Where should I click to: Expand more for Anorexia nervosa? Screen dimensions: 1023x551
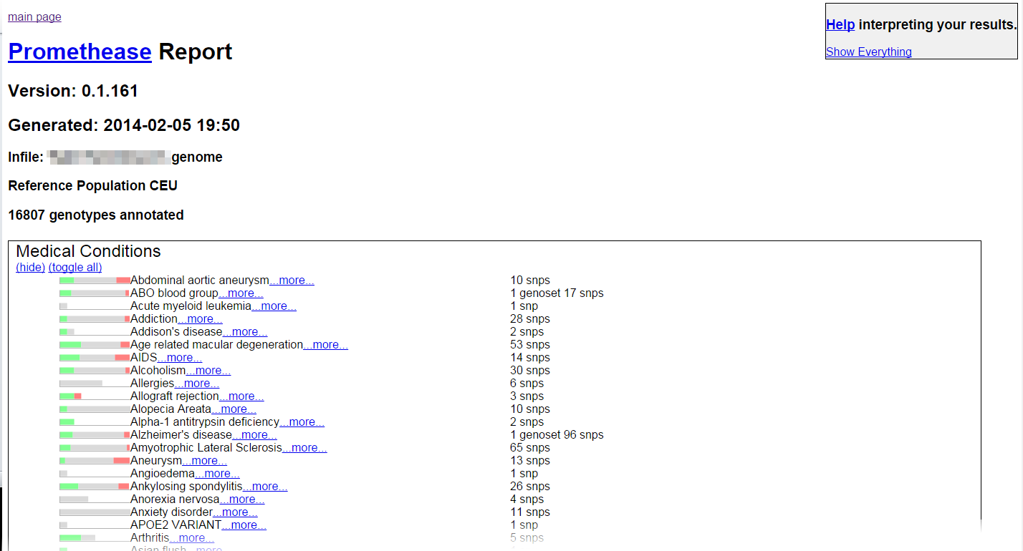click(x=242, y=499)
